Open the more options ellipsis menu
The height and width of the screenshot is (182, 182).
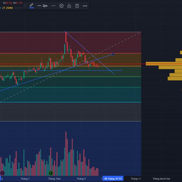point(85,6)
